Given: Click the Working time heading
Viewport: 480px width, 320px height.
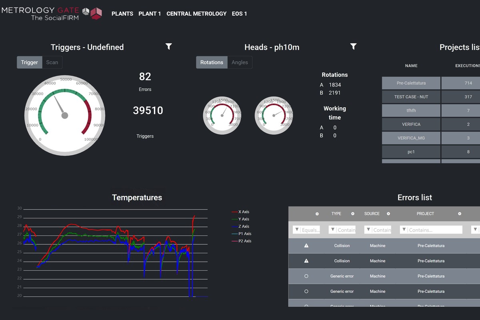Looking at the screenshot, I should click(x=335, y=113).
